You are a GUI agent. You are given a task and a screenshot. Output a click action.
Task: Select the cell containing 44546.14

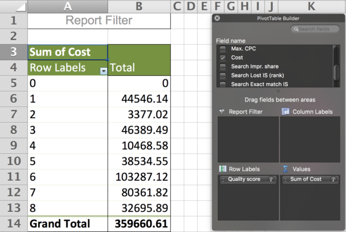tap(139, 99)
